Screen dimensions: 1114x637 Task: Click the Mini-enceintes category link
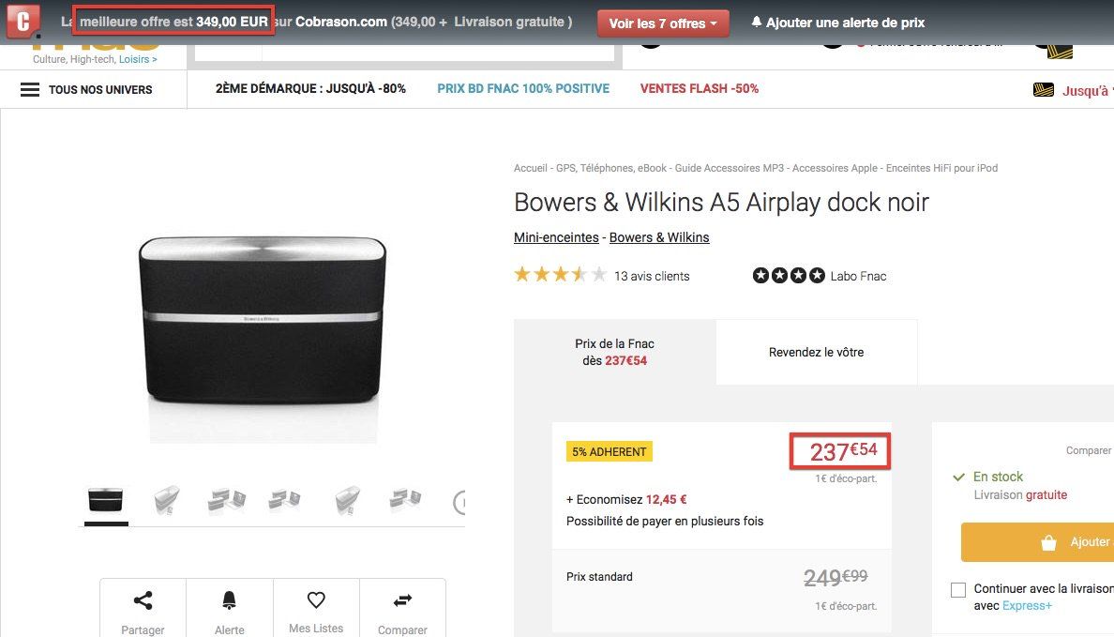pyautogui.click(x=557, y=237)
